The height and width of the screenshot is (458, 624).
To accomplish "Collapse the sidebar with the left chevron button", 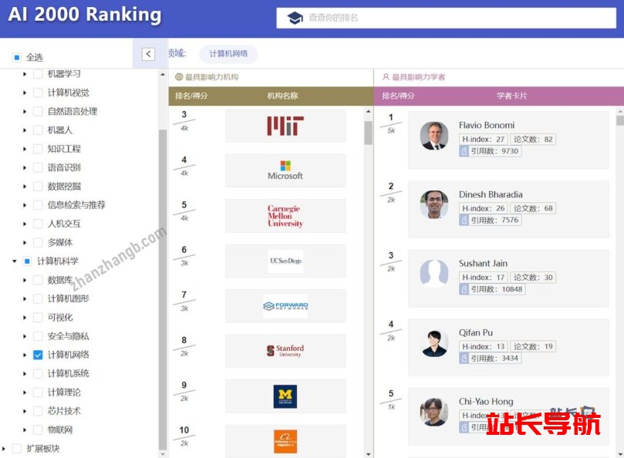I will pos(148,54).
